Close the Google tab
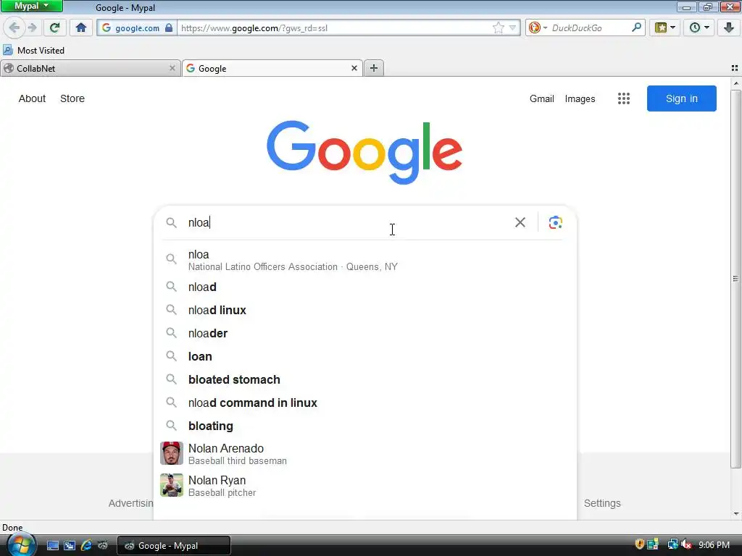The height and width of the screenshot is (556, 742). [354, 68]
